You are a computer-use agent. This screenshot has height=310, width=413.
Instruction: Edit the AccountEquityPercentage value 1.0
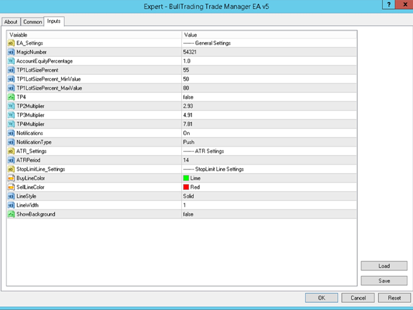269,61
